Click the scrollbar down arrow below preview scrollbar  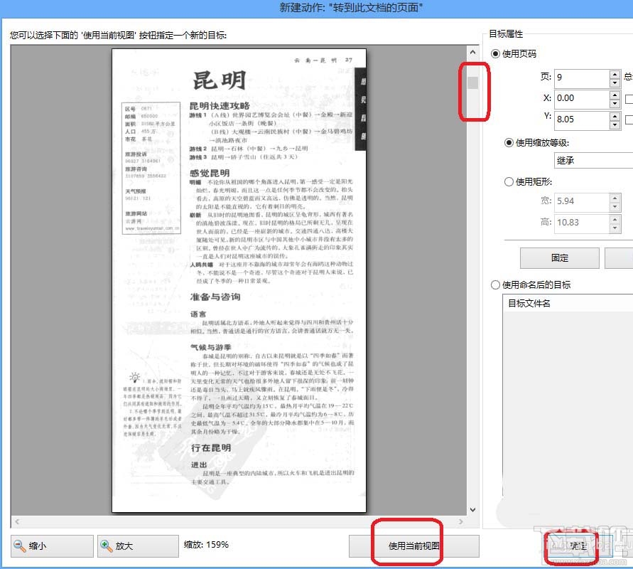(x=472, y=509)
